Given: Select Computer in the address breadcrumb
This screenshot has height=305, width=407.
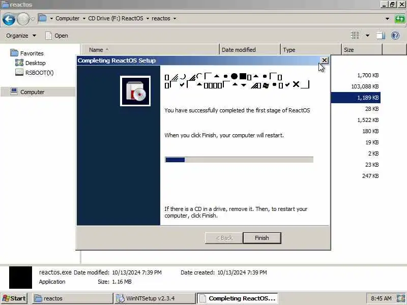Looking at the screenshot, I should 68,18.
